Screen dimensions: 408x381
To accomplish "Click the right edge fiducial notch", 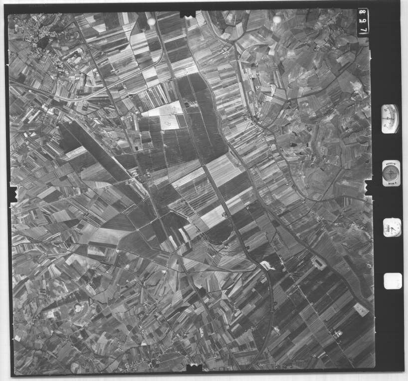I will click(370, 188).
